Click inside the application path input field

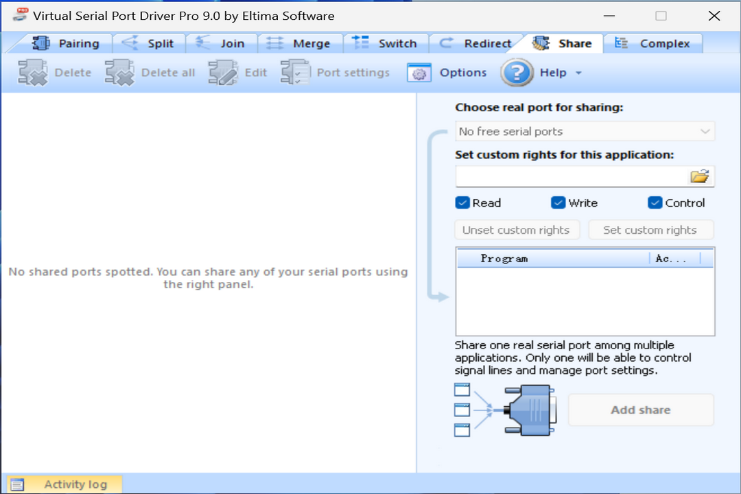569,176
